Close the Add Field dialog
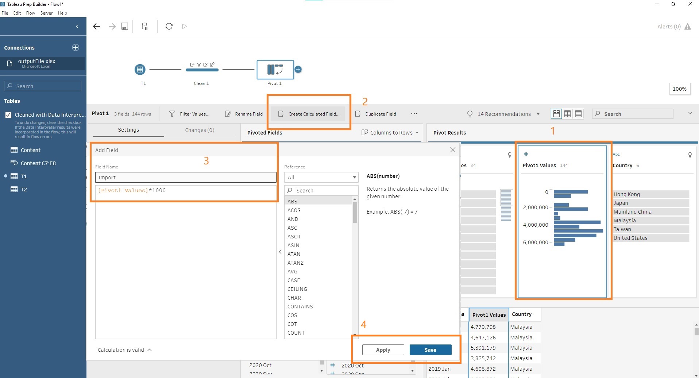 tap(453, 150)
